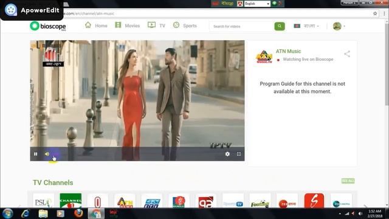389x219 pixels.
Task: Bookmark this page with the star icon
Action: [375, 13]
